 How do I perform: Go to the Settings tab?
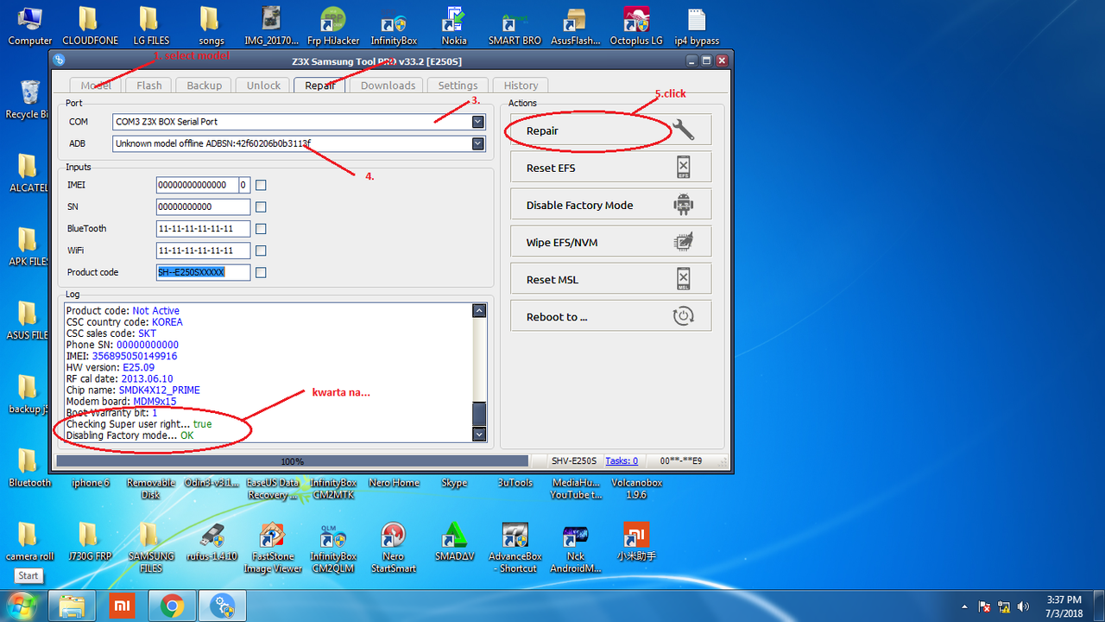click(x=458, y=86)
